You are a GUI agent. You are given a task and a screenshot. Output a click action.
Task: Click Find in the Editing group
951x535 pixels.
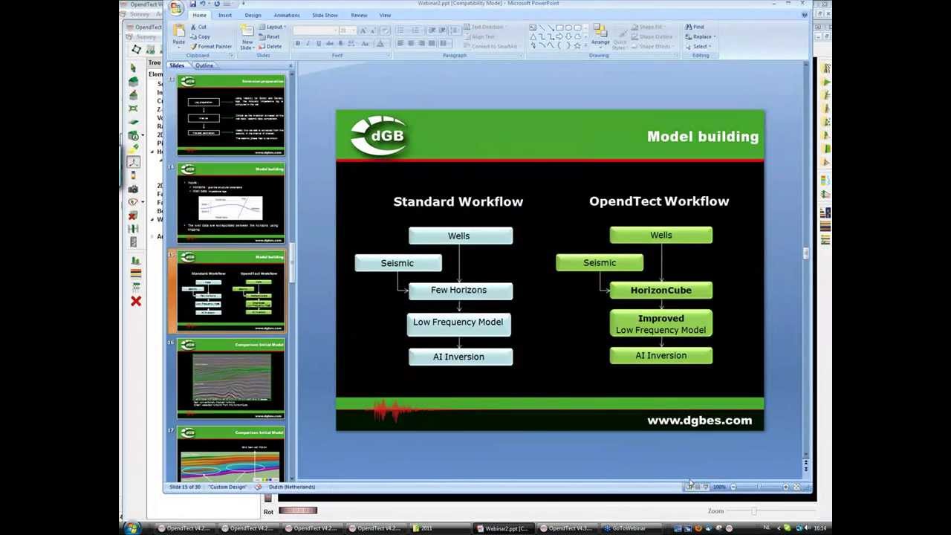click(x=695, y=27)
